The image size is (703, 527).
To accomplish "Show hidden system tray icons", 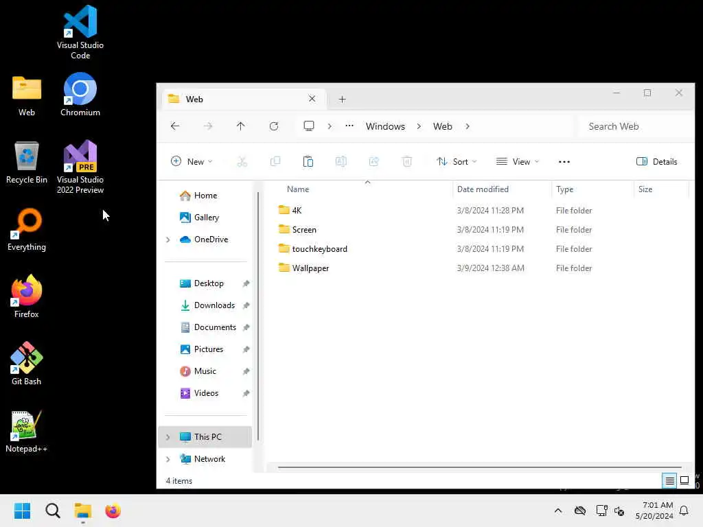I will point(558,511).
